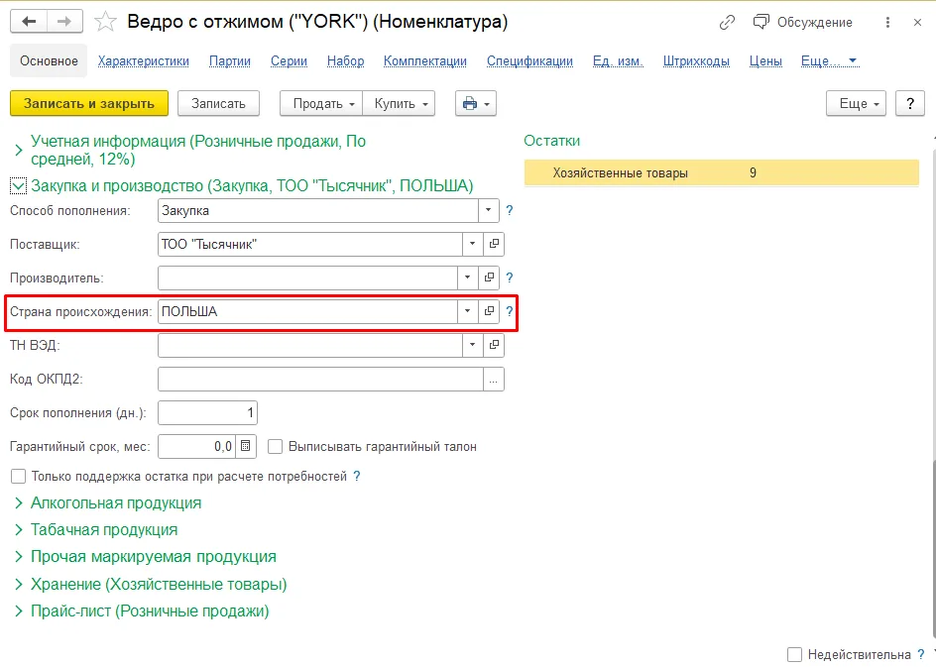
Task: Open the Купить menu button
Action: 399,104
